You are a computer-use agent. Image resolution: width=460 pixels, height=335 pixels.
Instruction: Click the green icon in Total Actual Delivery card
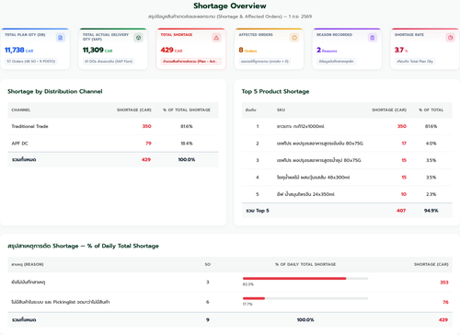(x=138, y=38)
